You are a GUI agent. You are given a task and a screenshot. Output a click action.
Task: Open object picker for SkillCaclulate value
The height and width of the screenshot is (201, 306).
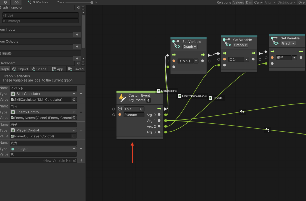click(74, 100)
